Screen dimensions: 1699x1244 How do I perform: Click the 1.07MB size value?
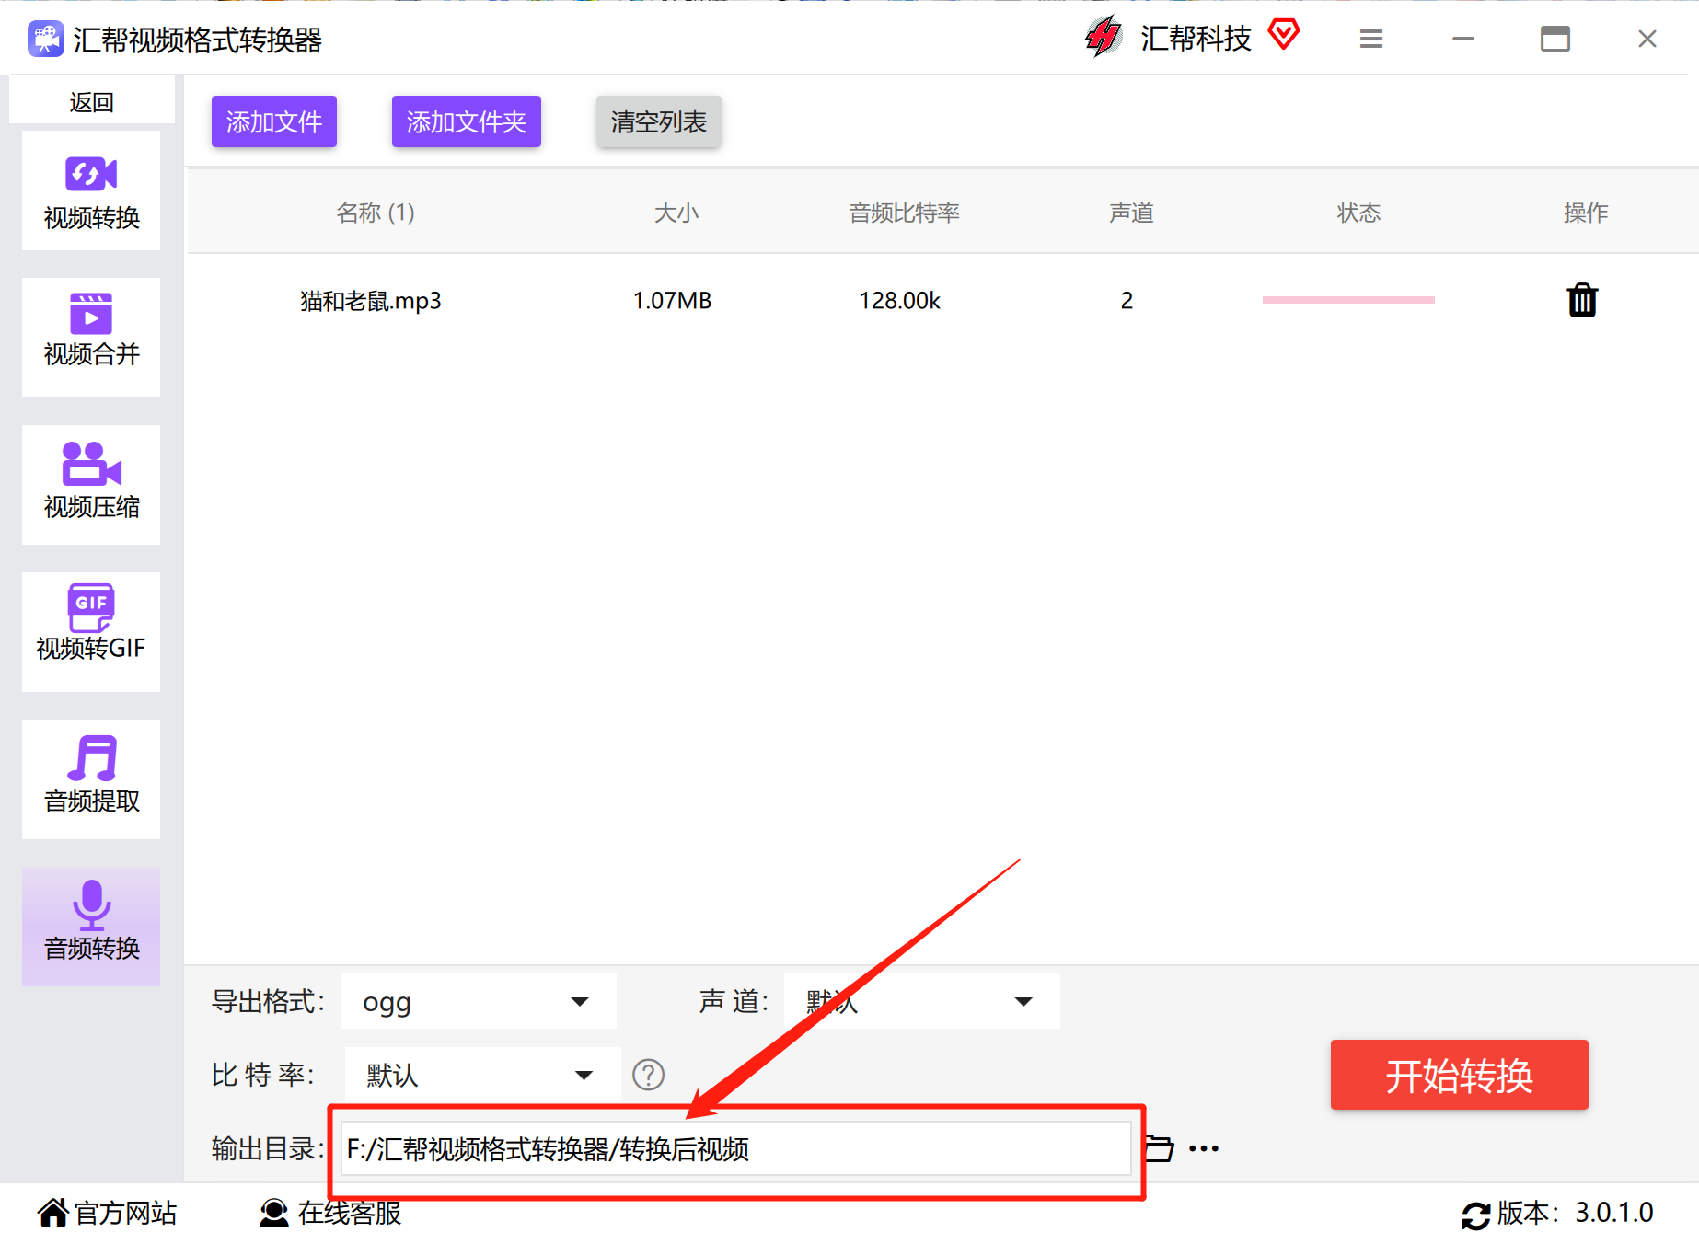tap(673, 301)
